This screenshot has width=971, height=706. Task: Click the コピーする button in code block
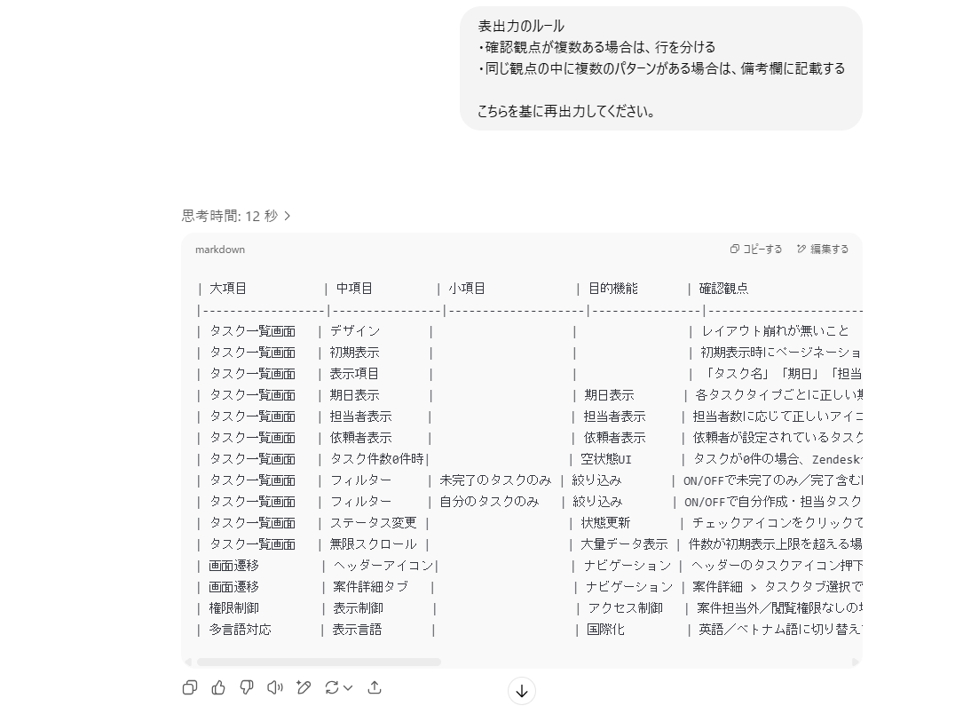coord(756,250)
